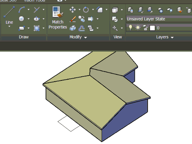Open the Unsaved Layer State dropdown
The height and width of the screenshot is (144, 192).
point(159,19)
